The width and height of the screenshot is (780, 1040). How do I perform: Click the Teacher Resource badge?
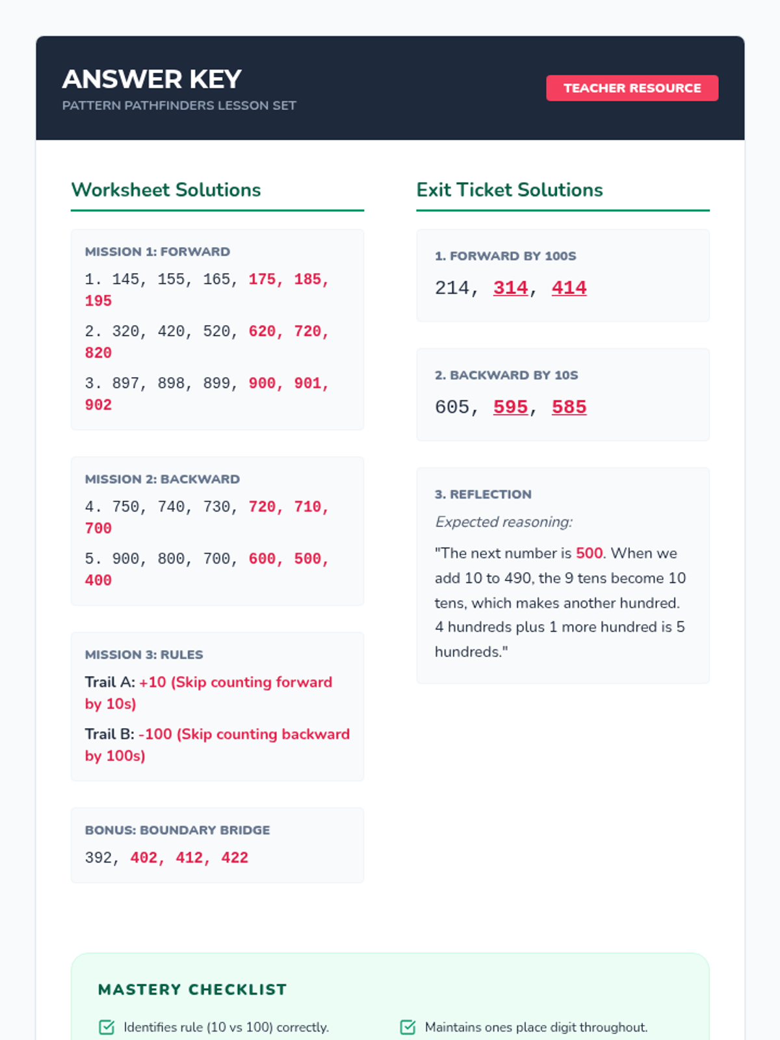(x=632, y=88)
